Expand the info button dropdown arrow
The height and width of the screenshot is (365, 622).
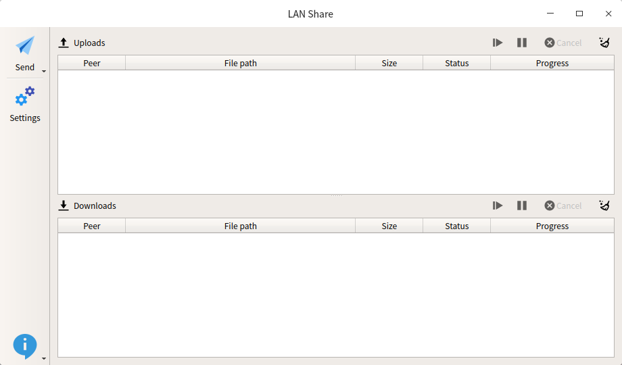[x=44, y=358]
